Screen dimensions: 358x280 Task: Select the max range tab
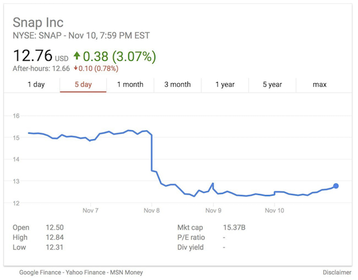pos(319,85)
